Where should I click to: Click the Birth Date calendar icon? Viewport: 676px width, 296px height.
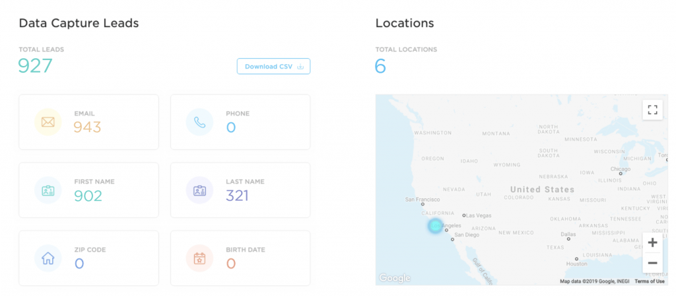(x=199, y=258)
